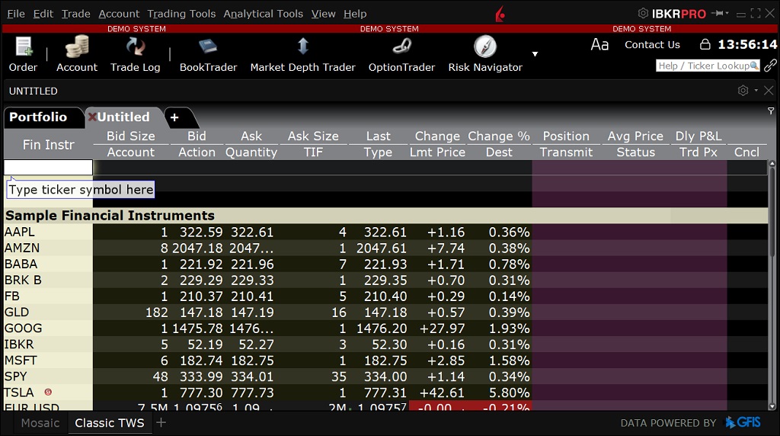
Task: Click the link chain icon
Action: pyautogui.click(x=770, y=66)
